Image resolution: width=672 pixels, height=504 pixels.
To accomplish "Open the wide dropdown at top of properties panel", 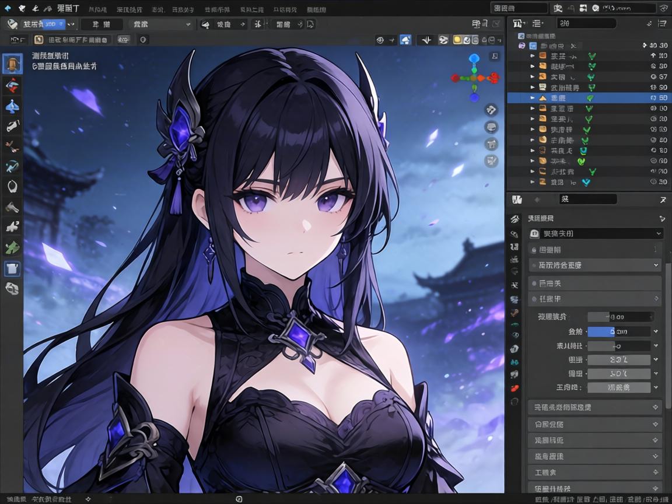I will [596, 233].
